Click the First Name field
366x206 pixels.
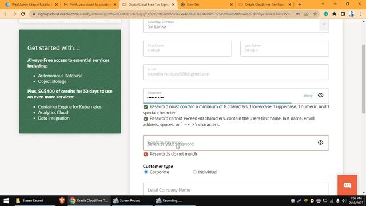188,48
